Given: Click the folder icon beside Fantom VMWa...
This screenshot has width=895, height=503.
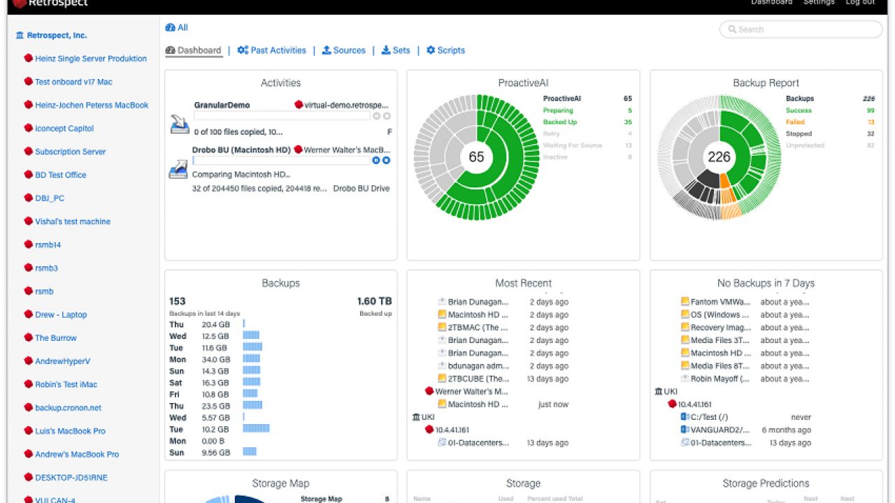Looking at the screenshot, I should [685, 302].
